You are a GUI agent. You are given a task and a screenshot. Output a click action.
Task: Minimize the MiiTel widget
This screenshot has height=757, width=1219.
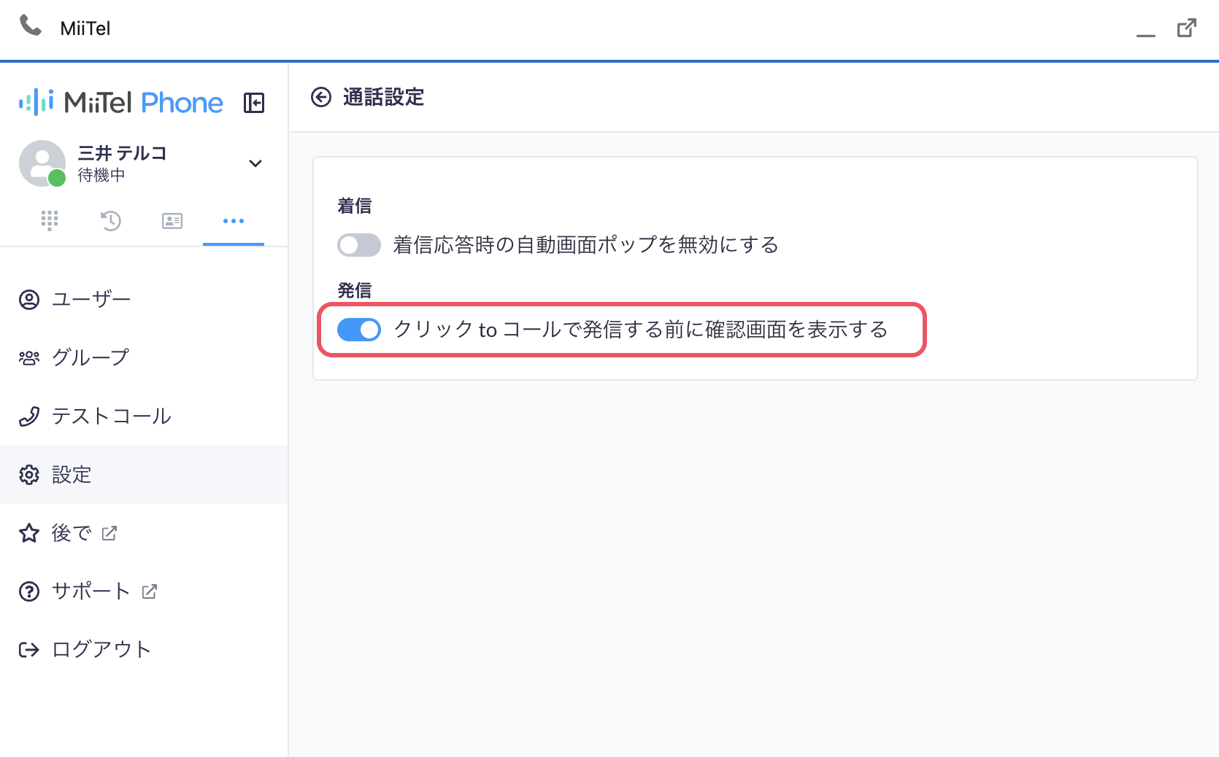coord(1146,35)
